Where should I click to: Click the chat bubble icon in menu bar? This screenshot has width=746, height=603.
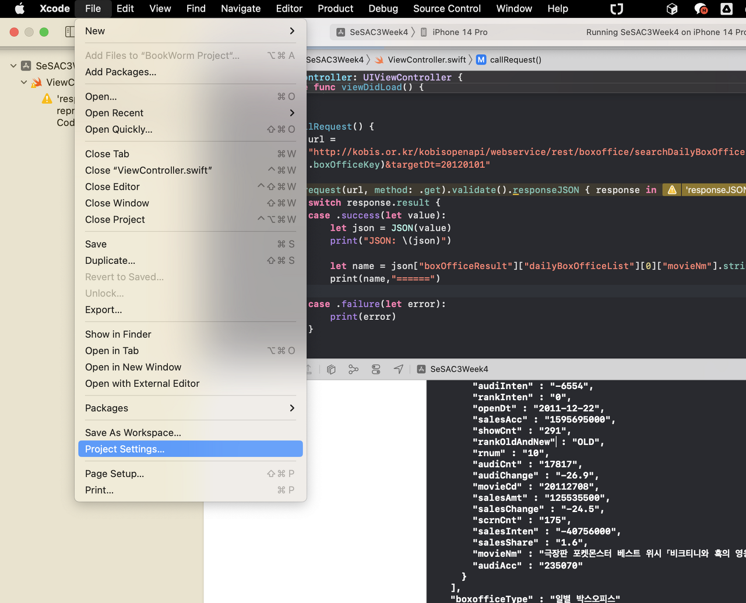pos(701,9)
